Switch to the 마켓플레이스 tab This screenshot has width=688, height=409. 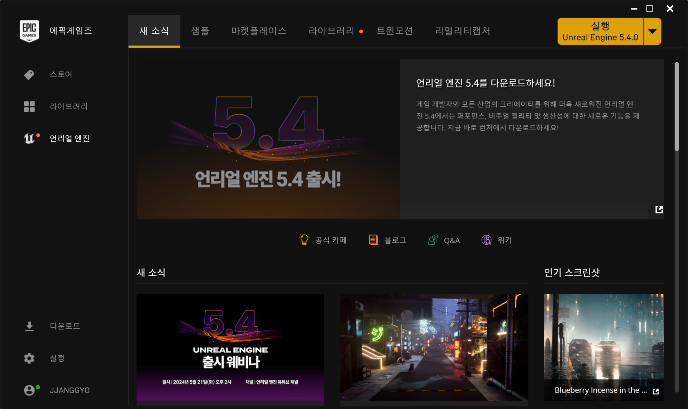coord(259,31)
